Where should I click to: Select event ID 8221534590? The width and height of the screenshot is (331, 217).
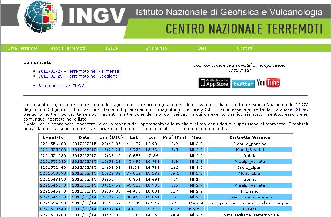pyautogui.click(x=53, y=203)
